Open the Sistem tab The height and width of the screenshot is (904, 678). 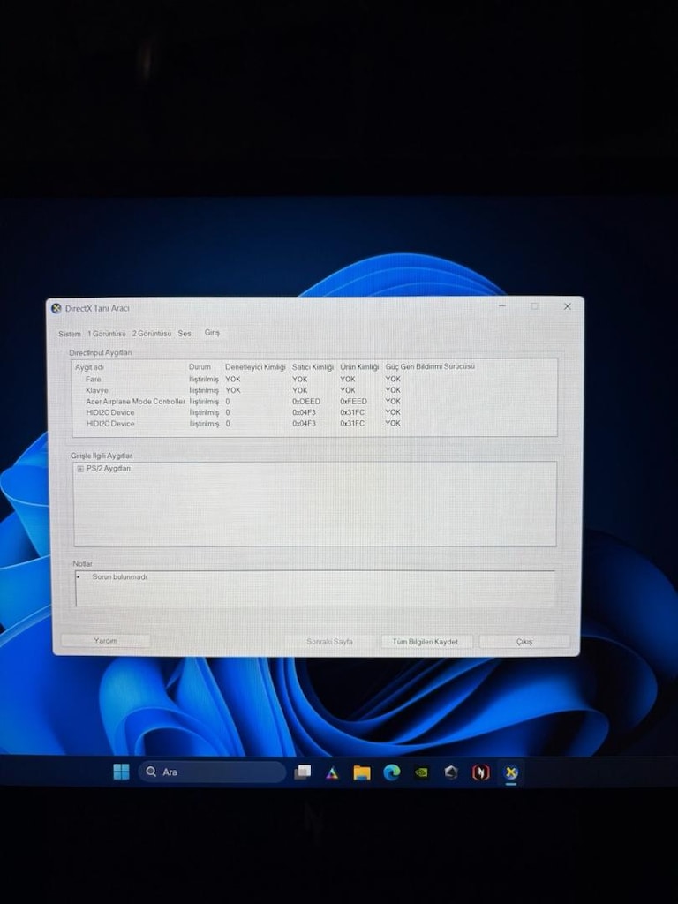[x=69, y=334]
